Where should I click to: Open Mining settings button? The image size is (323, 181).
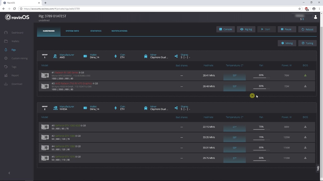tap(287, 43)
